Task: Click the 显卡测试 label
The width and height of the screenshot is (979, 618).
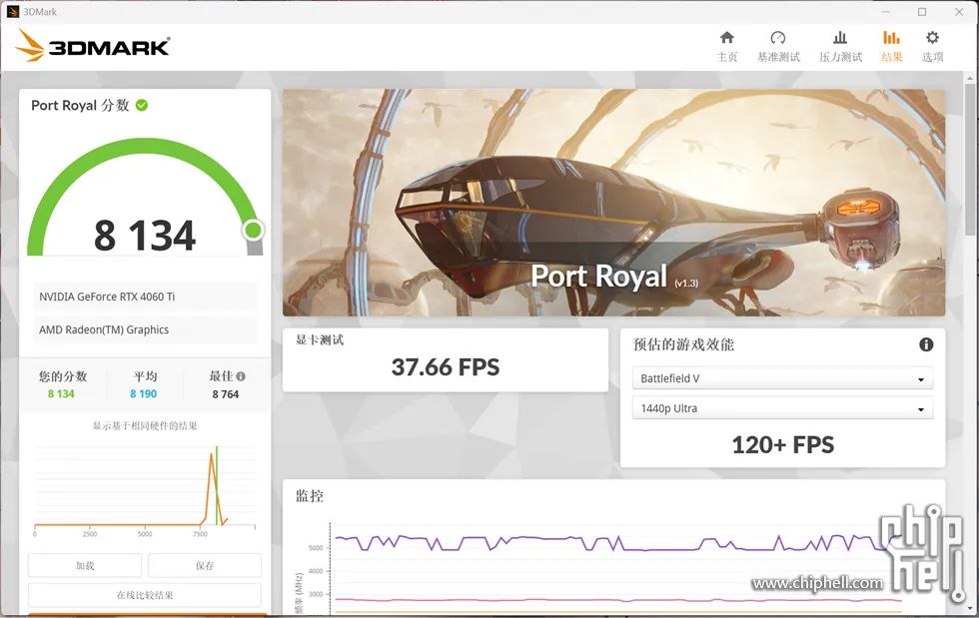Action: click(320, 339)
